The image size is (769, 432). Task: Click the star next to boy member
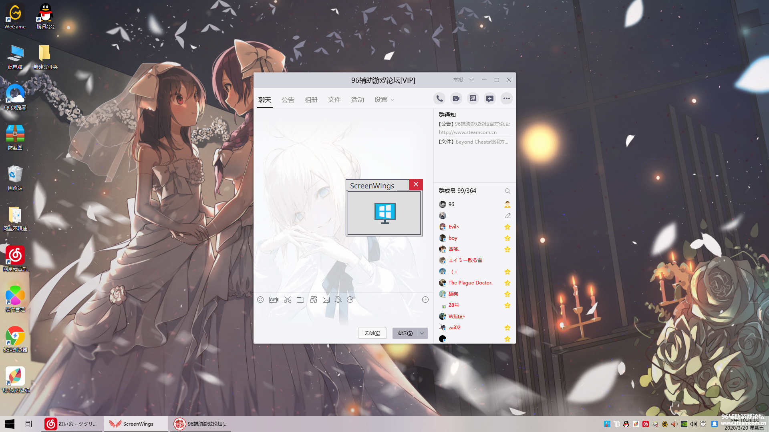[x=507, y=238]
